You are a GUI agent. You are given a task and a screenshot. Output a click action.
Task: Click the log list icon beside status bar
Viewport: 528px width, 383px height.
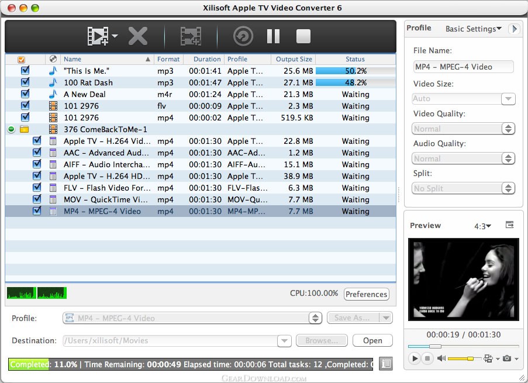coord(386,364)
